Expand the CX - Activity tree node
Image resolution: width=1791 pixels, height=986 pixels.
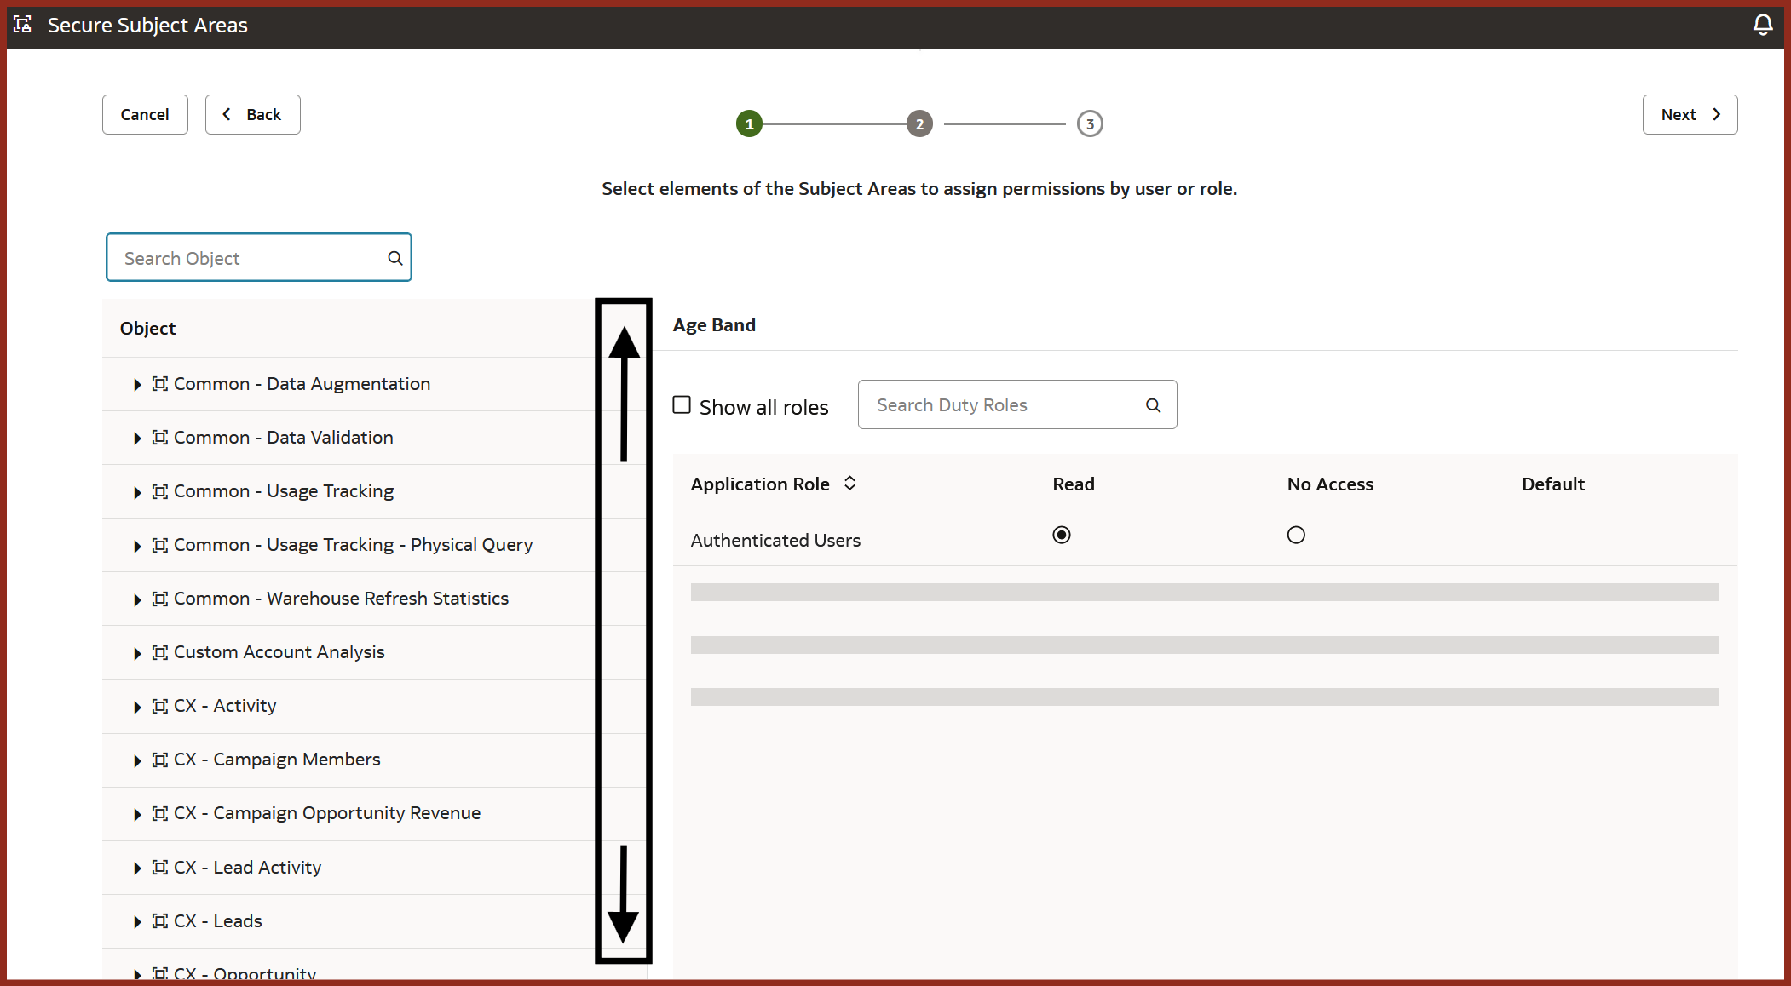coord(137,707)
